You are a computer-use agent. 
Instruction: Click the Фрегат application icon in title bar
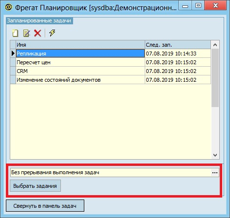pyautogui.click(x=8, y=7)
